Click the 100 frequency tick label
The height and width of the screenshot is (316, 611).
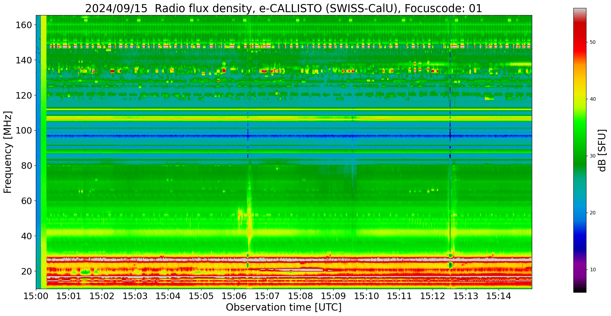(x=23, y=130)
